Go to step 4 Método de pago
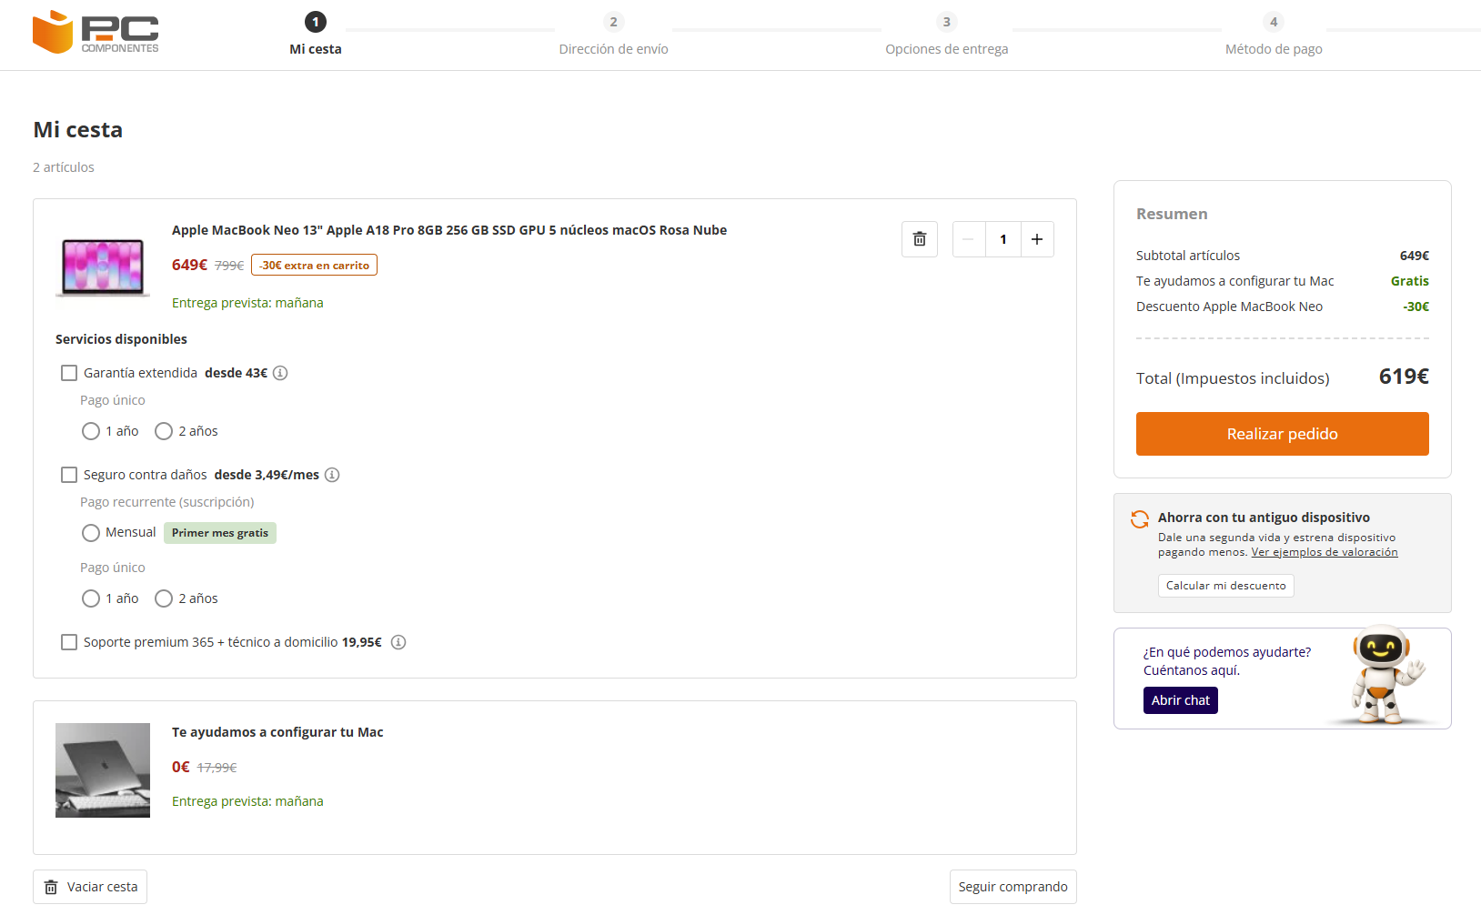1481x915 pixels. coord(1274,35)
